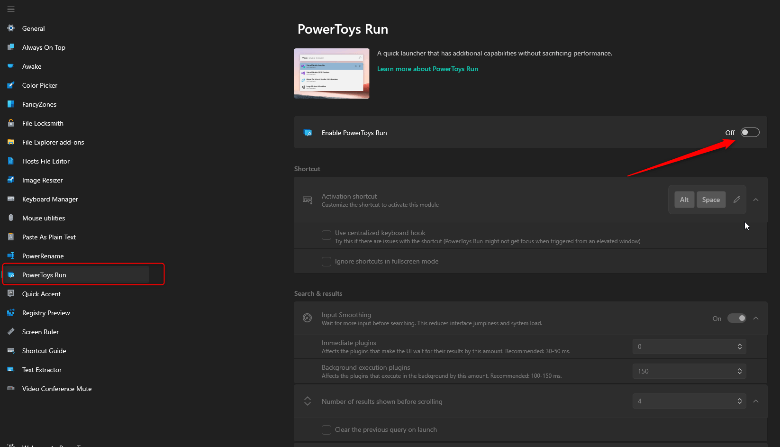This screenshot has width=780, height=447.
Task: Collapse the Number of results section chevron
Action: coord(756,401)
